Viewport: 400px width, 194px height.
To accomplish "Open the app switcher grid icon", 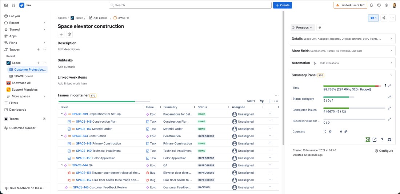I will click(13, 5).
